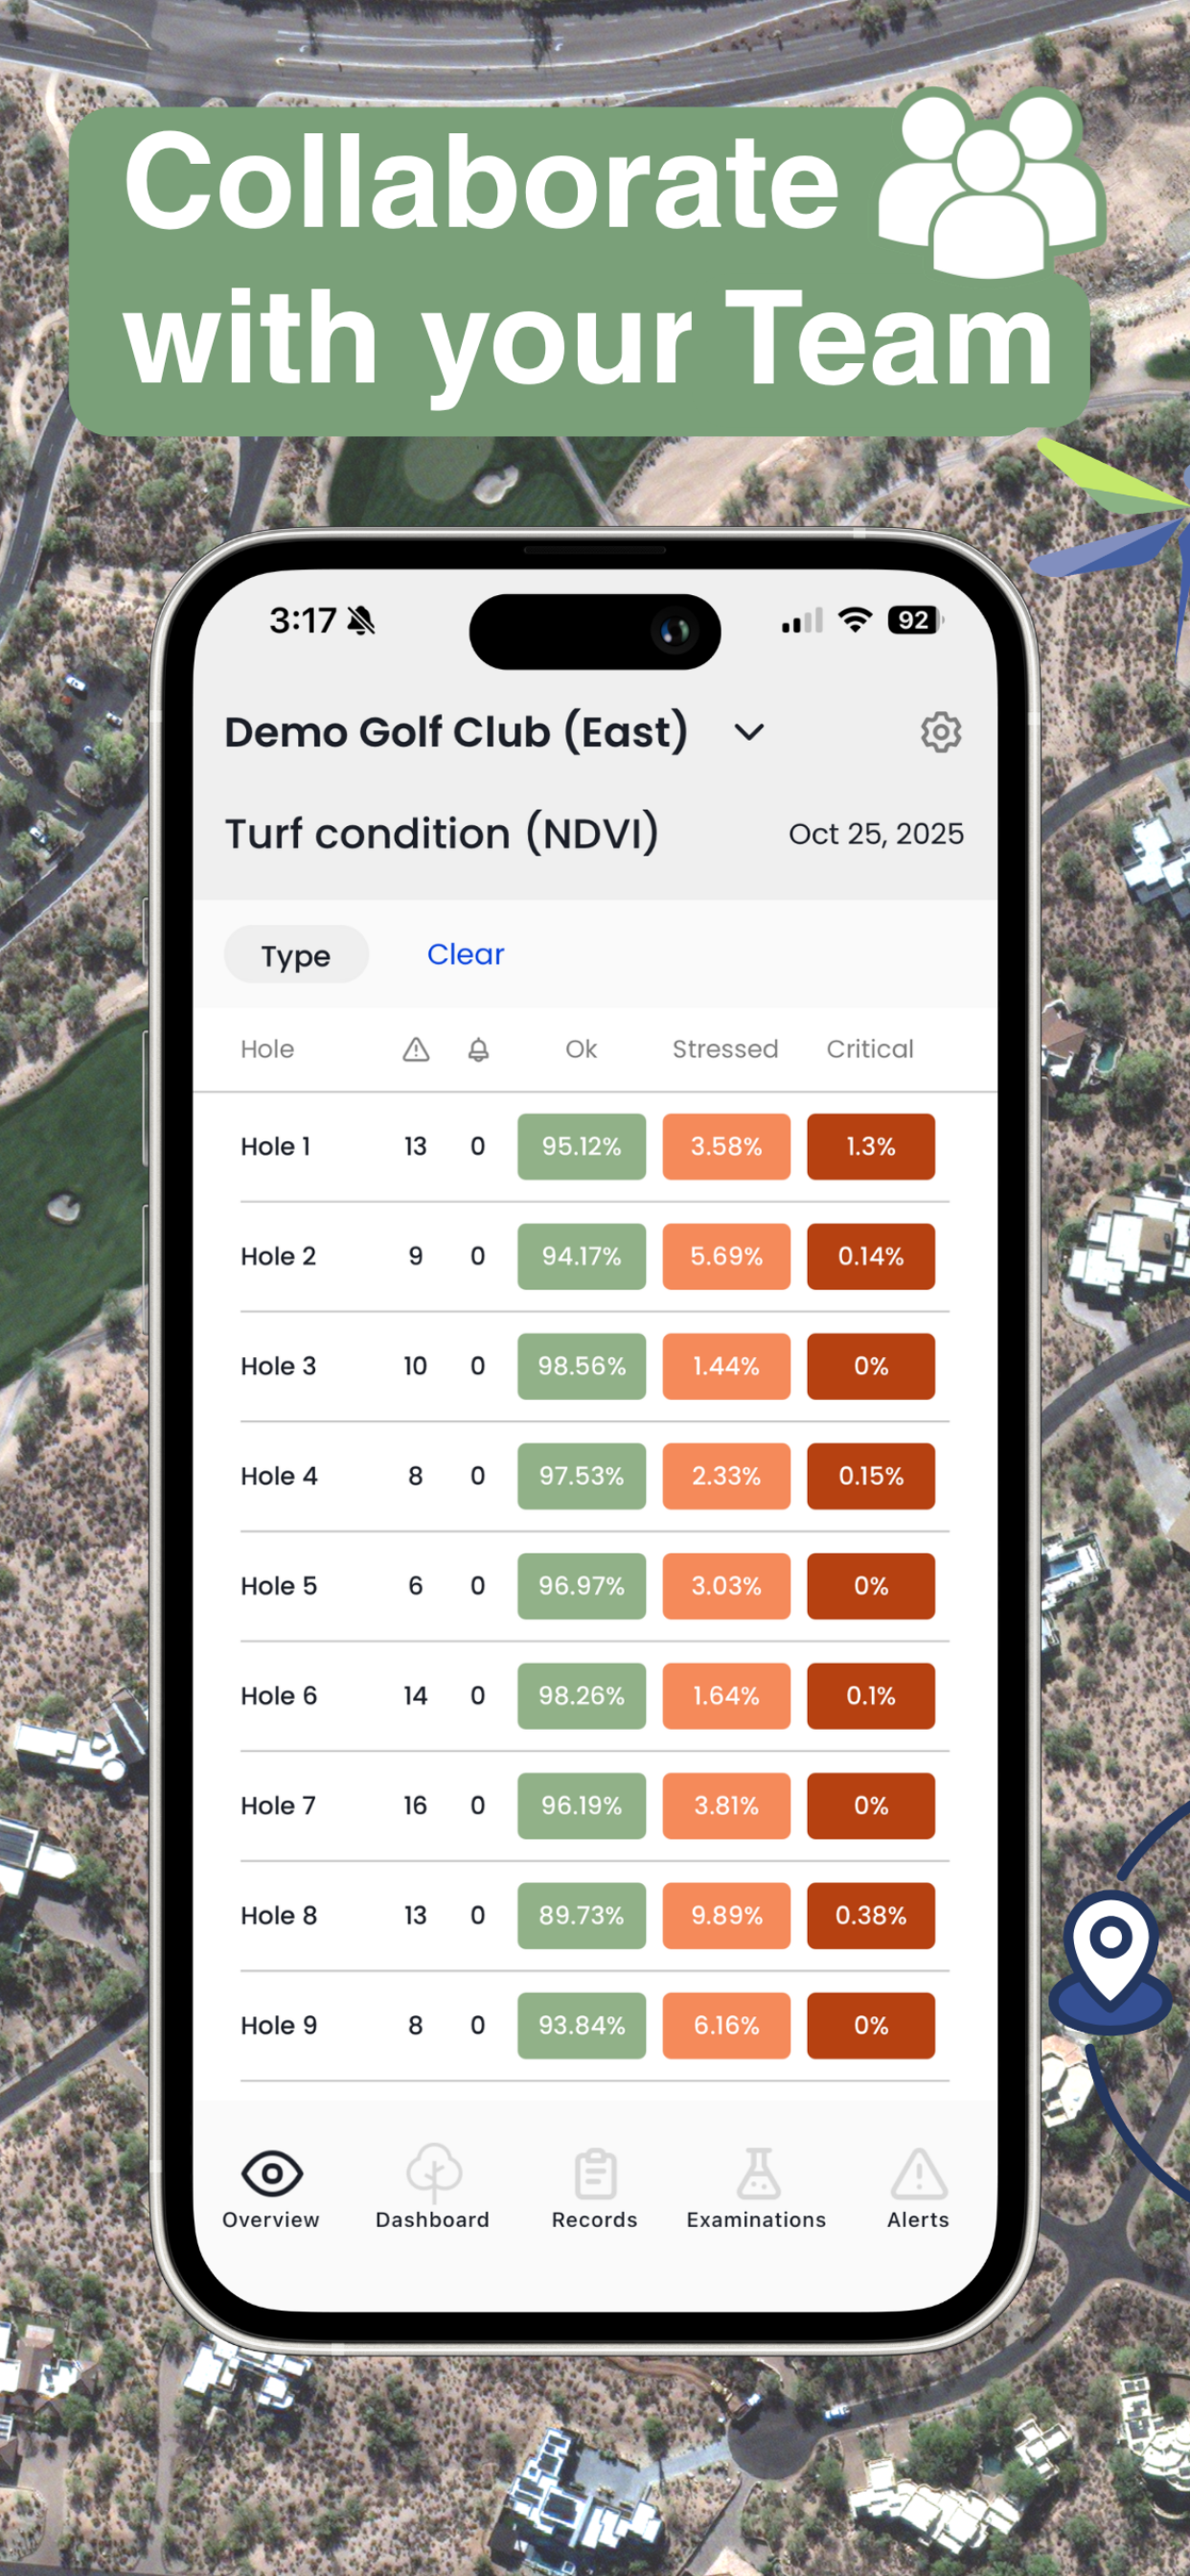The image size is (1190, 2576).
Task: Tap Hole 5 Stressed badge 3.03%
Action: pyautogui.click(x=726, y=1587)
